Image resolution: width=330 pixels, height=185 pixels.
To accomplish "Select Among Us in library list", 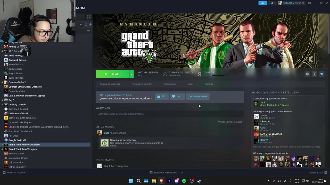I will coord(14,47).
